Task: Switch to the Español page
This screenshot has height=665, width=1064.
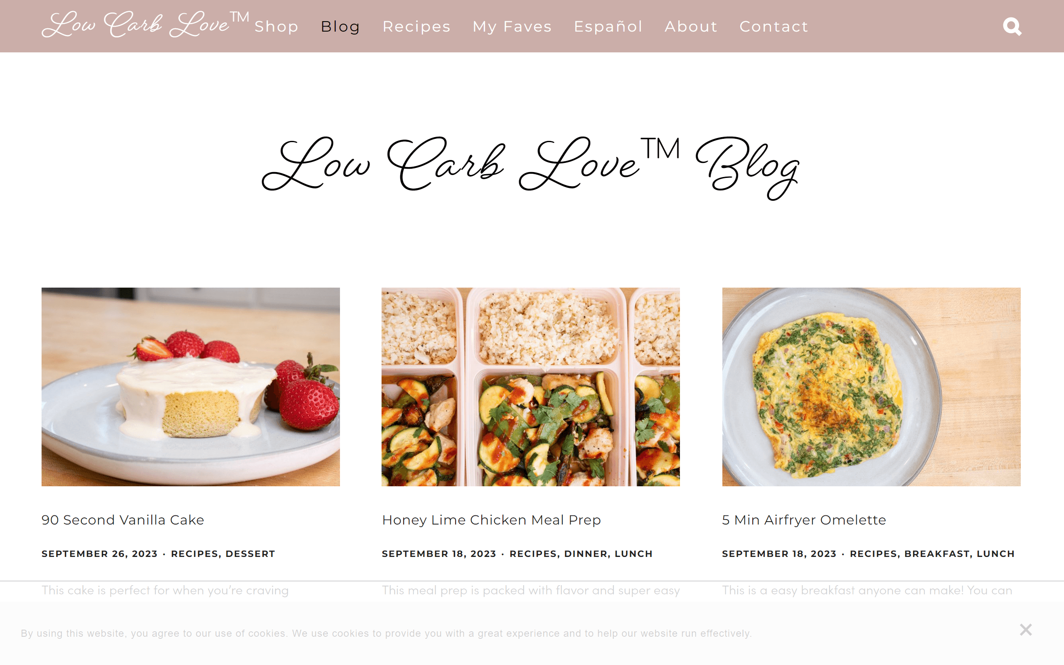Action: pyautogui.click(x=608, y=26)
